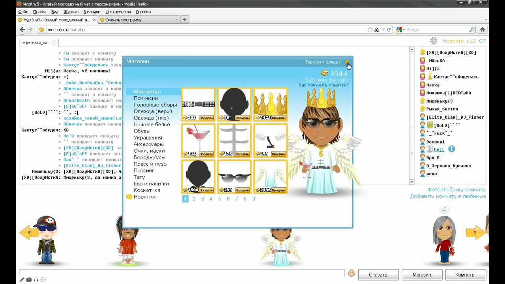505x284 pixels.
Task: Click the music note bubble above avatar
Action: [x=445, y=209]
